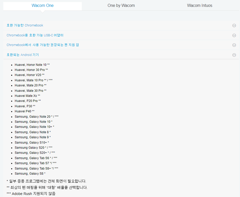Click chevron icon for 펜 지원 앱 section
Image resolution: width=240 pixels, height=197 pixels.
pos(234,45)
